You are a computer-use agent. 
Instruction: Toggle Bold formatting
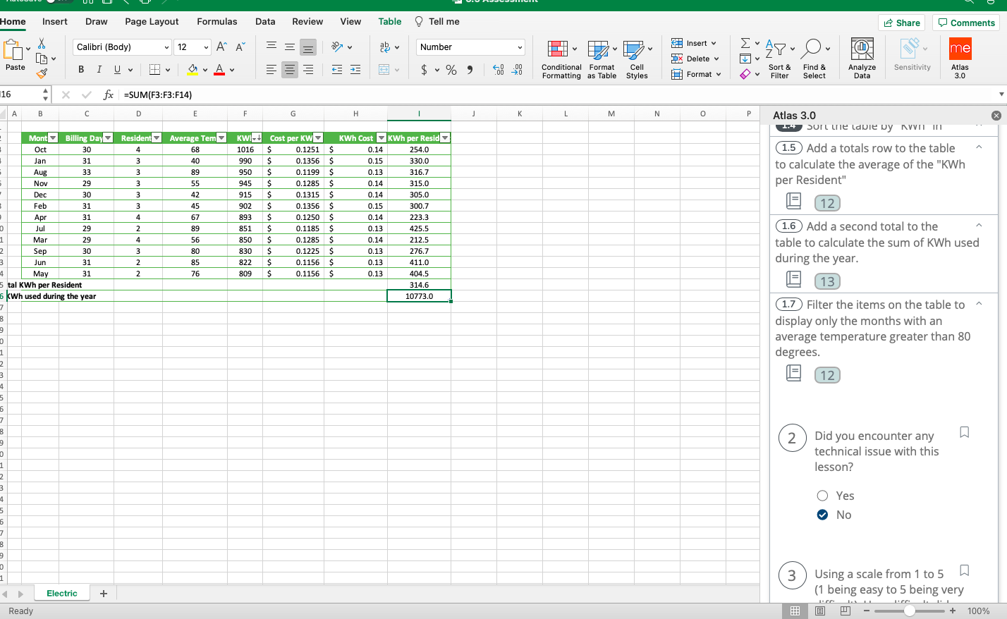(81, 69)
